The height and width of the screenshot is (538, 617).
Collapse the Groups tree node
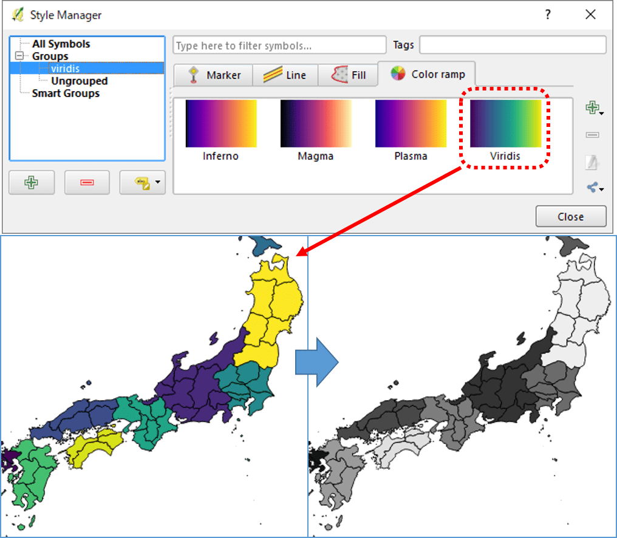[18, 56]
